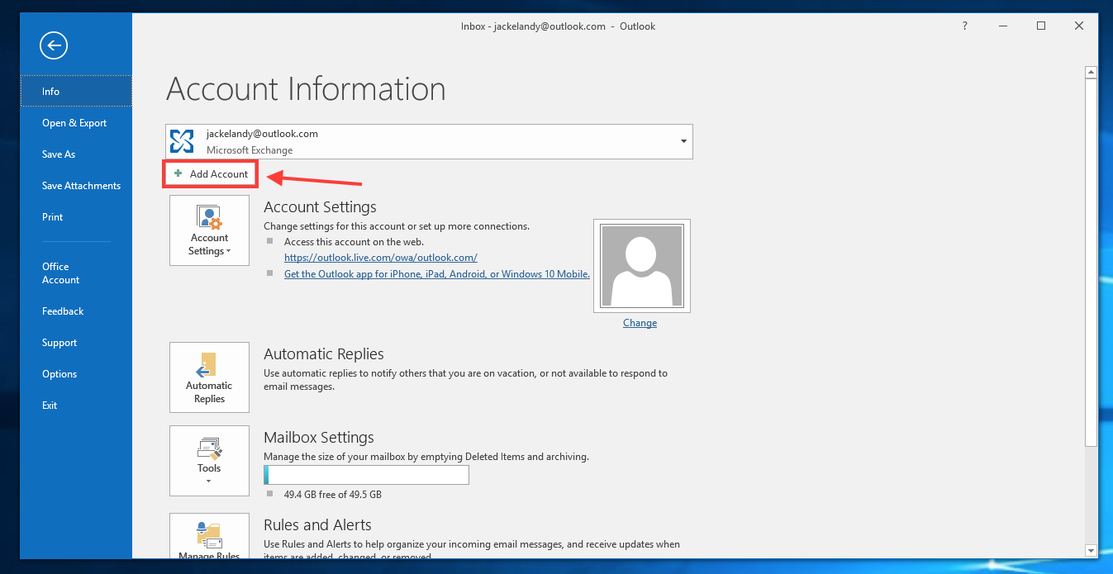Screen dimensions: 1113x574
Task: Open the outlook.live.com web access link
Action: tap(381, 258)
